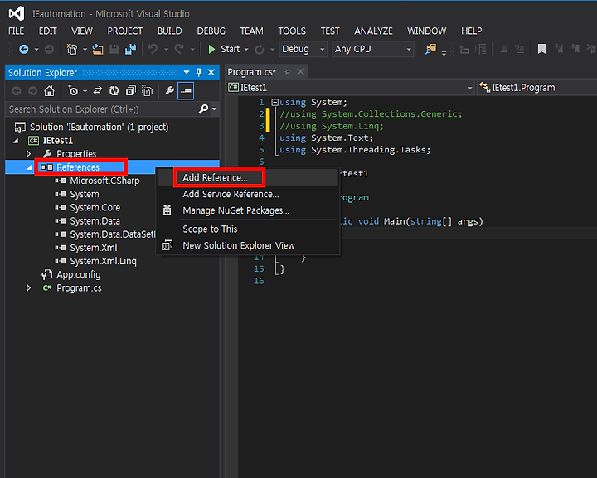Open the IEtest1 project scope dropdown
This screenshot has width=597, height=478.
pyautogui.click(x=350, y=88)
